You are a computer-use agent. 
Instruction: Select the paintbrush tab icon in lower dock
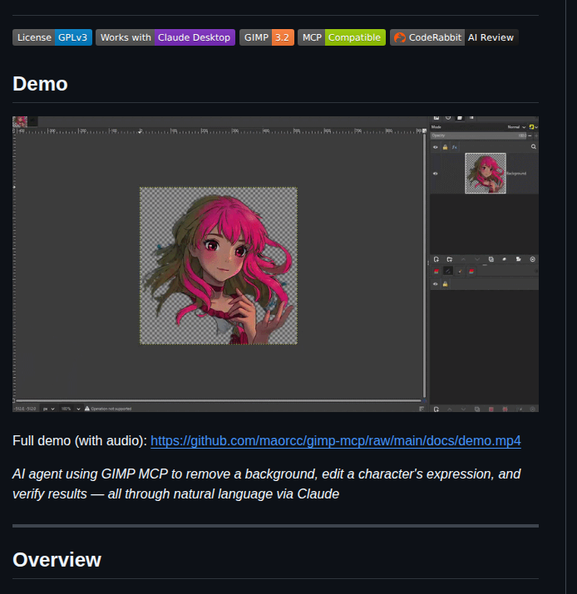pos(460,271)
